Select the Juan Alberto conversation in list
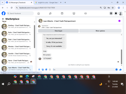Image resolution: width=126 pixels, height=94 pixels. 17,68
